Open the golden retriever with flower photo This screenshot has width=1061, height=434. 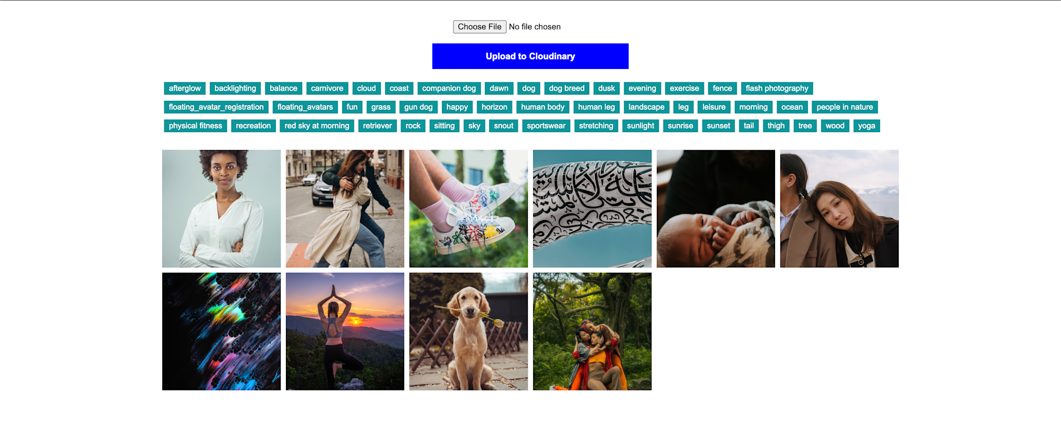pos(468,332)
